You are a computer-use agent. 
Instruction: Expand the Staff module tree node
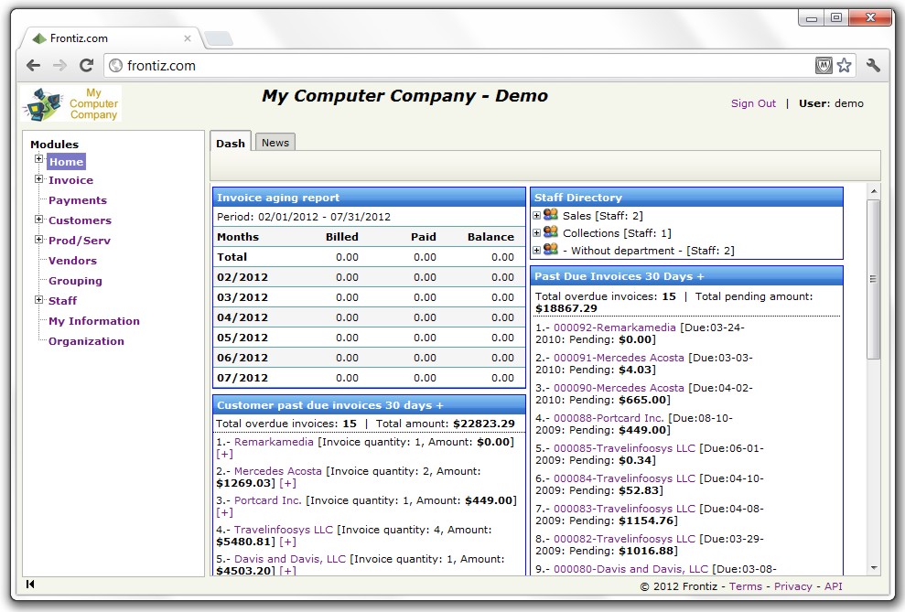point(39,300)
